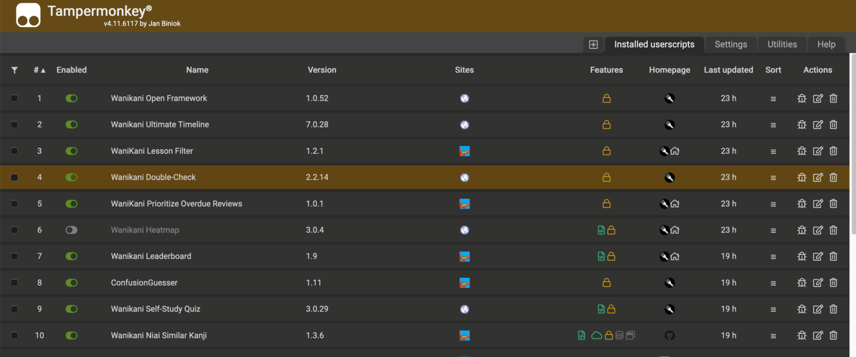Edit the WaniKani Prioritize Overdue Reviews script
Screen dimensions: 856x357
818,204
